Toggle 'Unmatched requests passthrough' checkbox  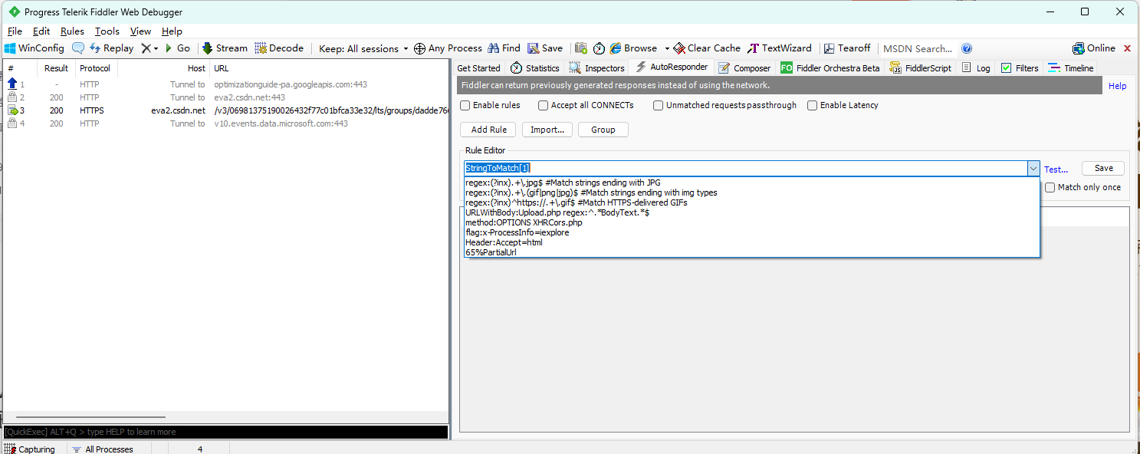(658, 105)
